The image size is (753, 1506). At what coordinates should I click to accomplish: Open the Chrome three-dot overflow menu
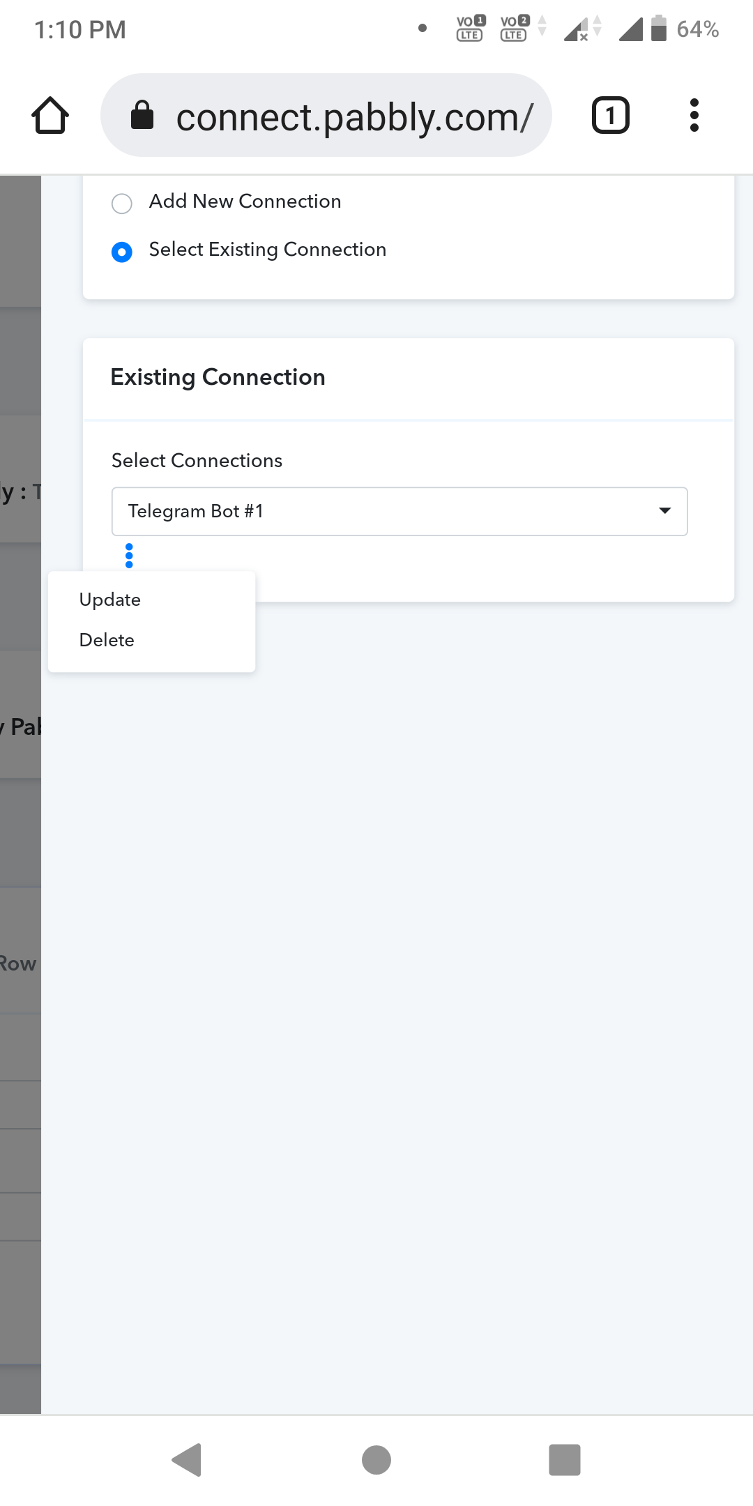point(694,115)
